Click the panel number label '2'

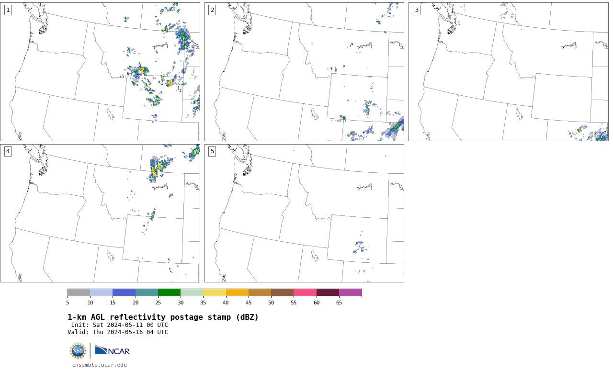coord(212,10)
